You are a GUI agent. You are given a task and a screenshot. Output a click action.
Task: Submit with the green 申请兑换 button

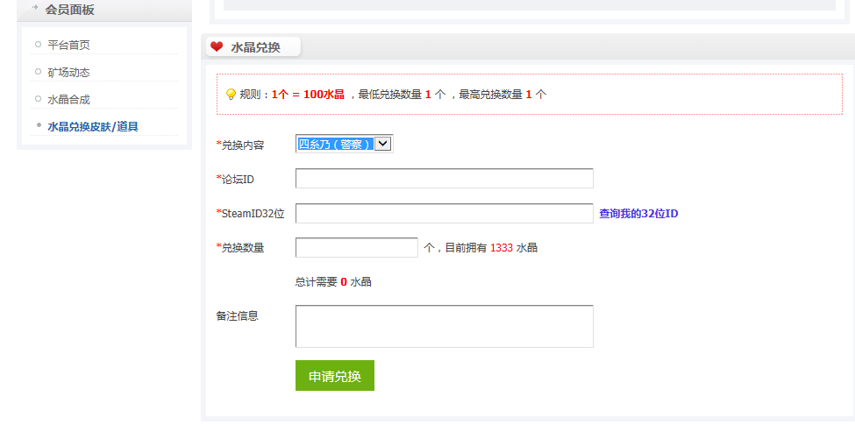(335, 375)
